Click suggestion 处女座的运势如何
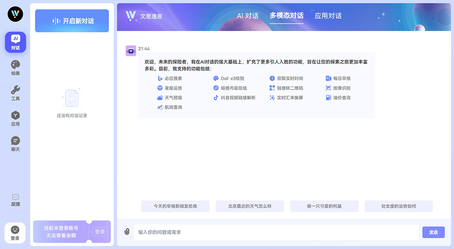 pos(398,206)
